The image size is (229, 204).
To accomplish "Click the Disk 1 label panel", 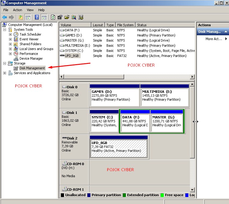I will coord(74,121).
